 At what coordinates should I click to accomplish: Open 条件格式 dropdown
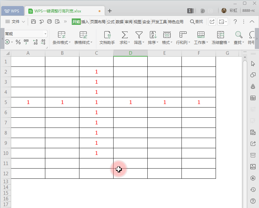[x=62, y=38]
